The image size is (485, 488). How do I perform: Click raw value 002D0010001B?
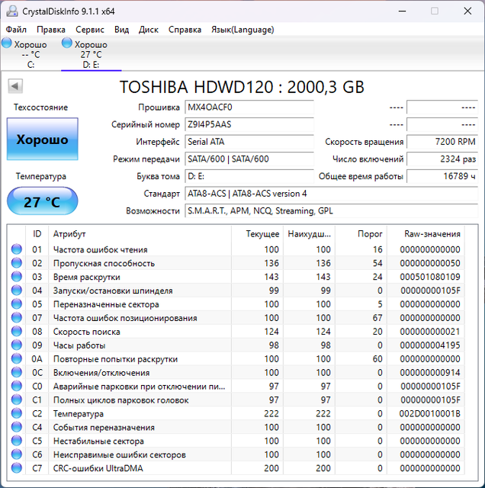tap(430, 413)
